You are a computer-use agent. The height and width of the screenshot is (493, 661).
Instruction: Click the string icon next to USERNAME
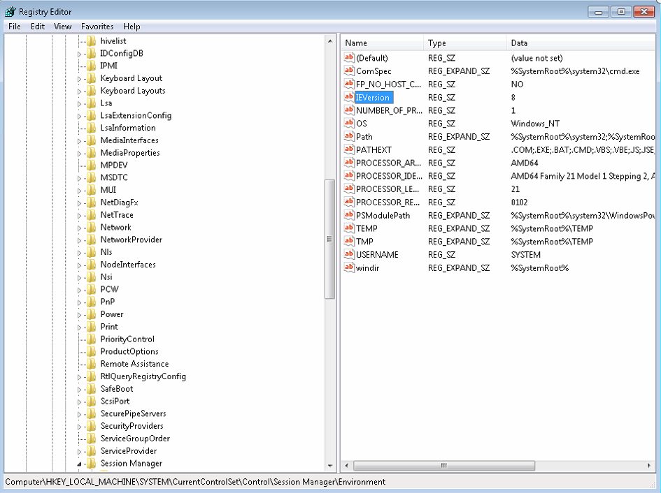348,254
